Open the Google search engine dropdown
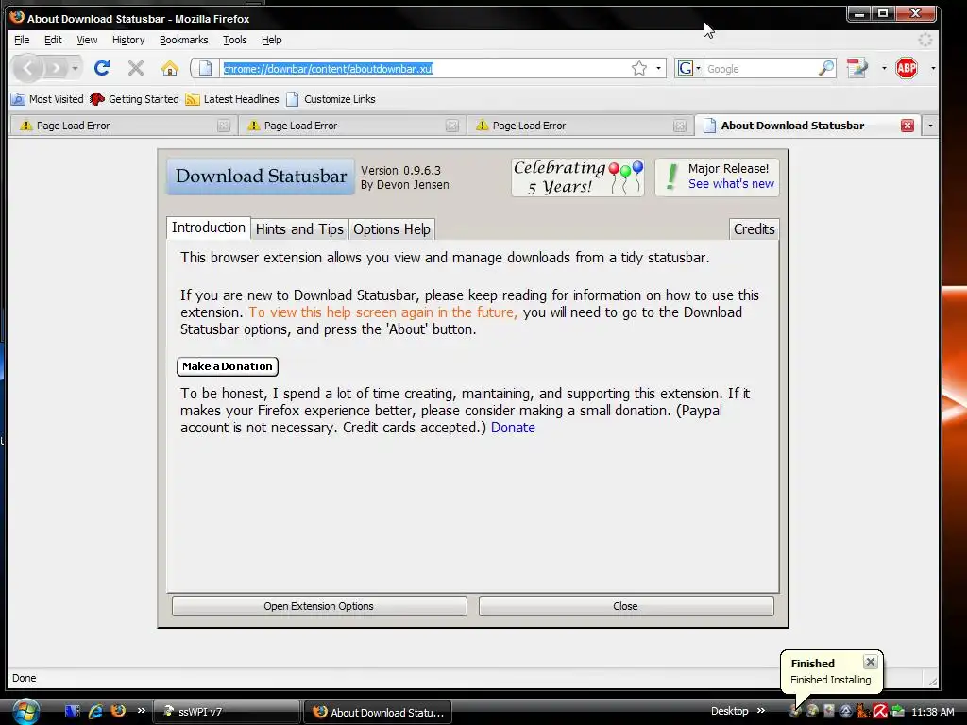The image size is (967, 725). (x=688, y=68)
